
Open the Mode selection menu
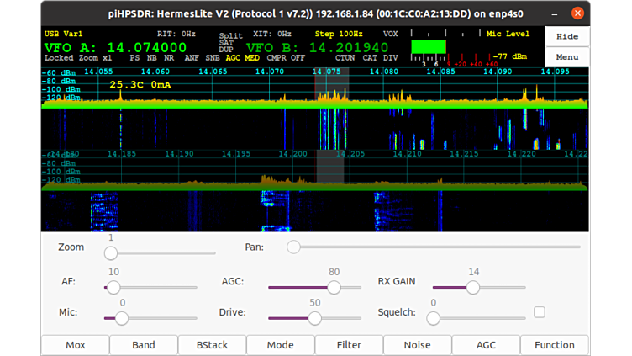point(280,344)
